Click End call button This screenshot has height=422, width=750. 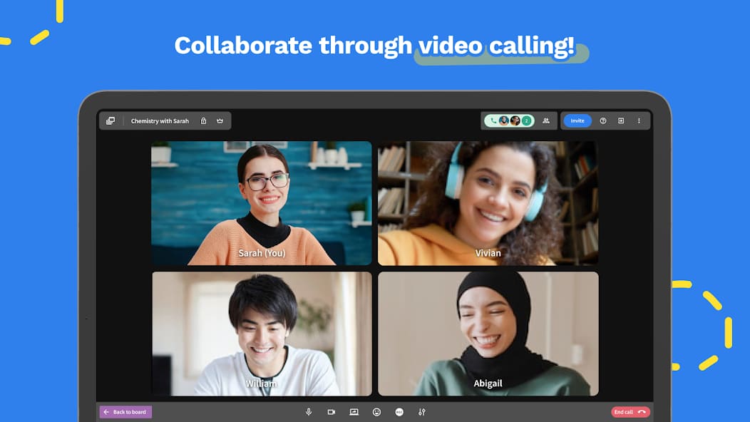tap(630, 412)
